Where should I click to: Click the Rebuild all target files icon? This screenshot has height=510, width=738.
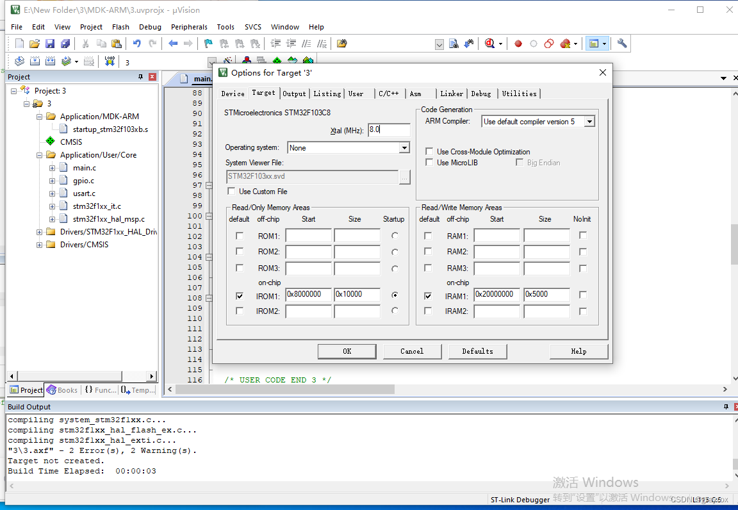point(51,62)
